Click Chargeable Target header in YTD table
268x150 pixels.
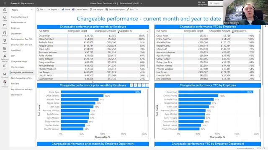pyautogui.click(x=193, y=31)
